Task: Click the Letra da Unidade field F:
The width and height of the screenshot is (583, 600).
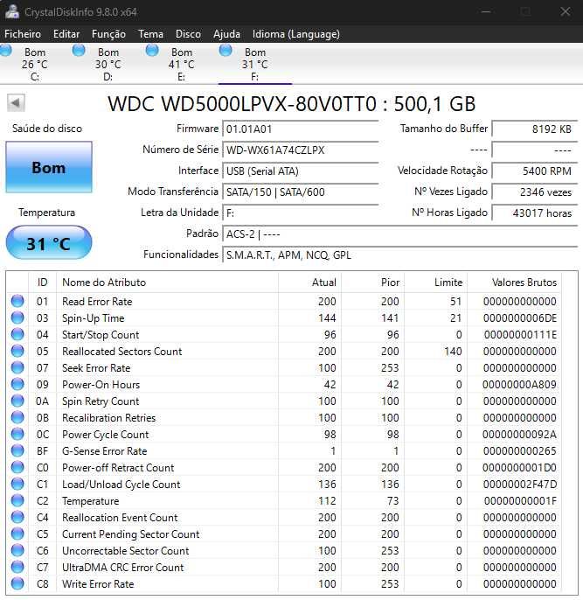Action: point(300,213)
